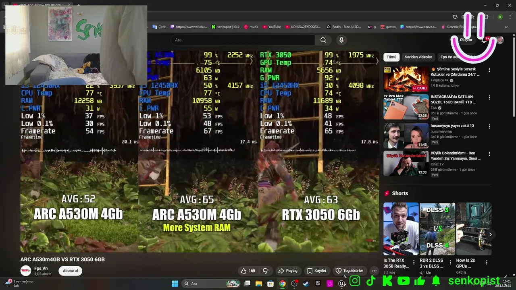Screen dimensions: 516x290
Task: Click install/cast icon in Chrome address bar
Action: pyautogui.click(x=455, y=17)
